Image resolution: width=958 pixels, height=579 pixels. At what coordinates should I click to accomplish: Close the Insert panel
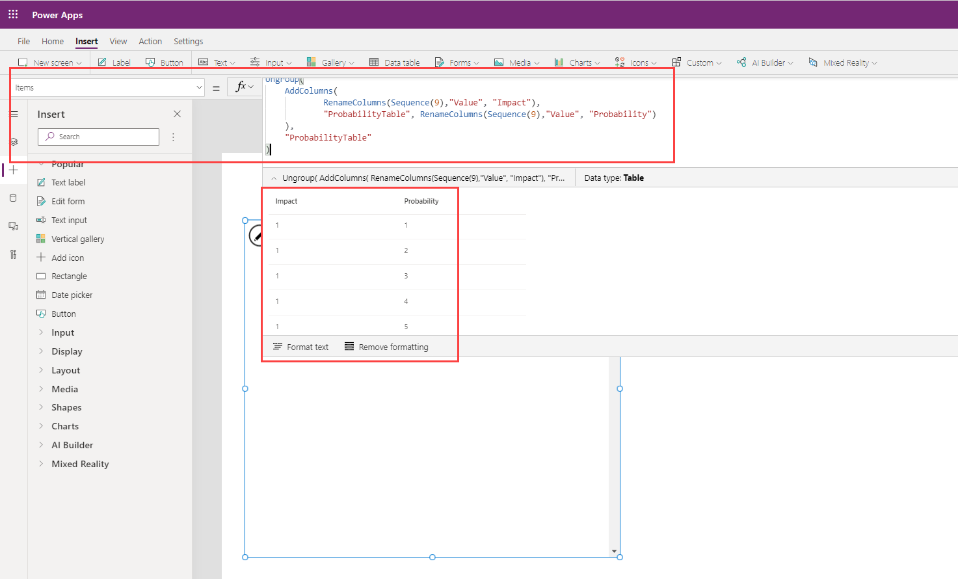point(177,114)
